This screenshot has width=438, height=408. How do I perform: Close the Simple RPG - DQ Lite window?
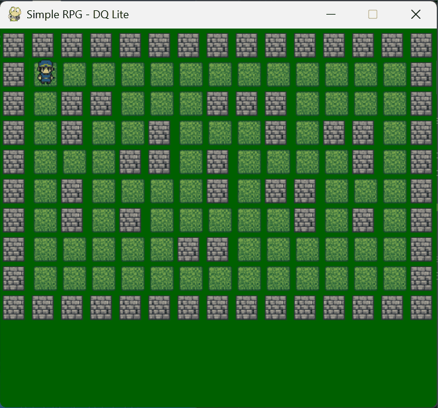click(416, 15)
